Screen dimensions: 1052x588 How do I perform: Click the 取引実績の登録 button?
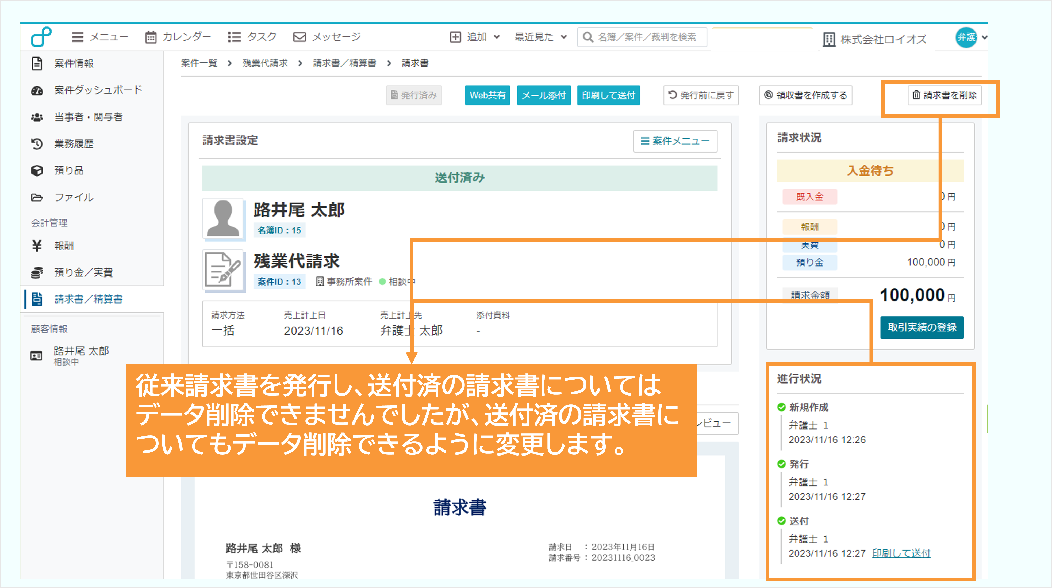[922, 327]
